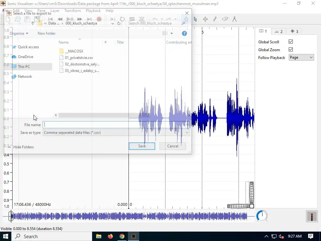Click the horizontal zoom thumbwheel
This screenshot has width=321, height=241.
tap(238, 206)
